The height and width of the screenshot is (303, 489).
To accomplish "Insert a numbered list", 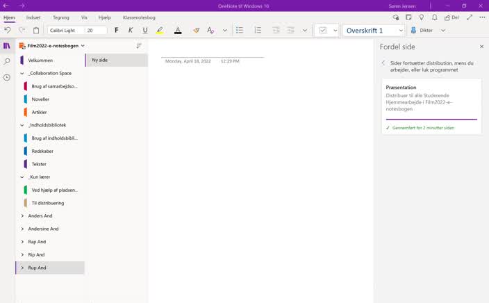I will click(258, 31).
